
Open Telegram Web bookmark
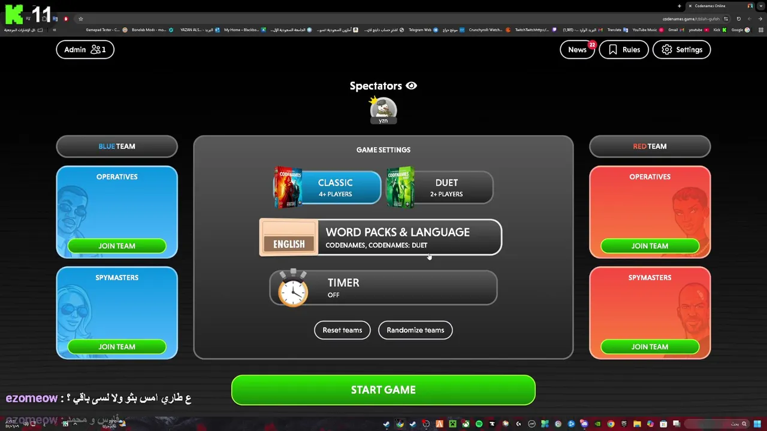pyautogui.click(x=423, y=29)
